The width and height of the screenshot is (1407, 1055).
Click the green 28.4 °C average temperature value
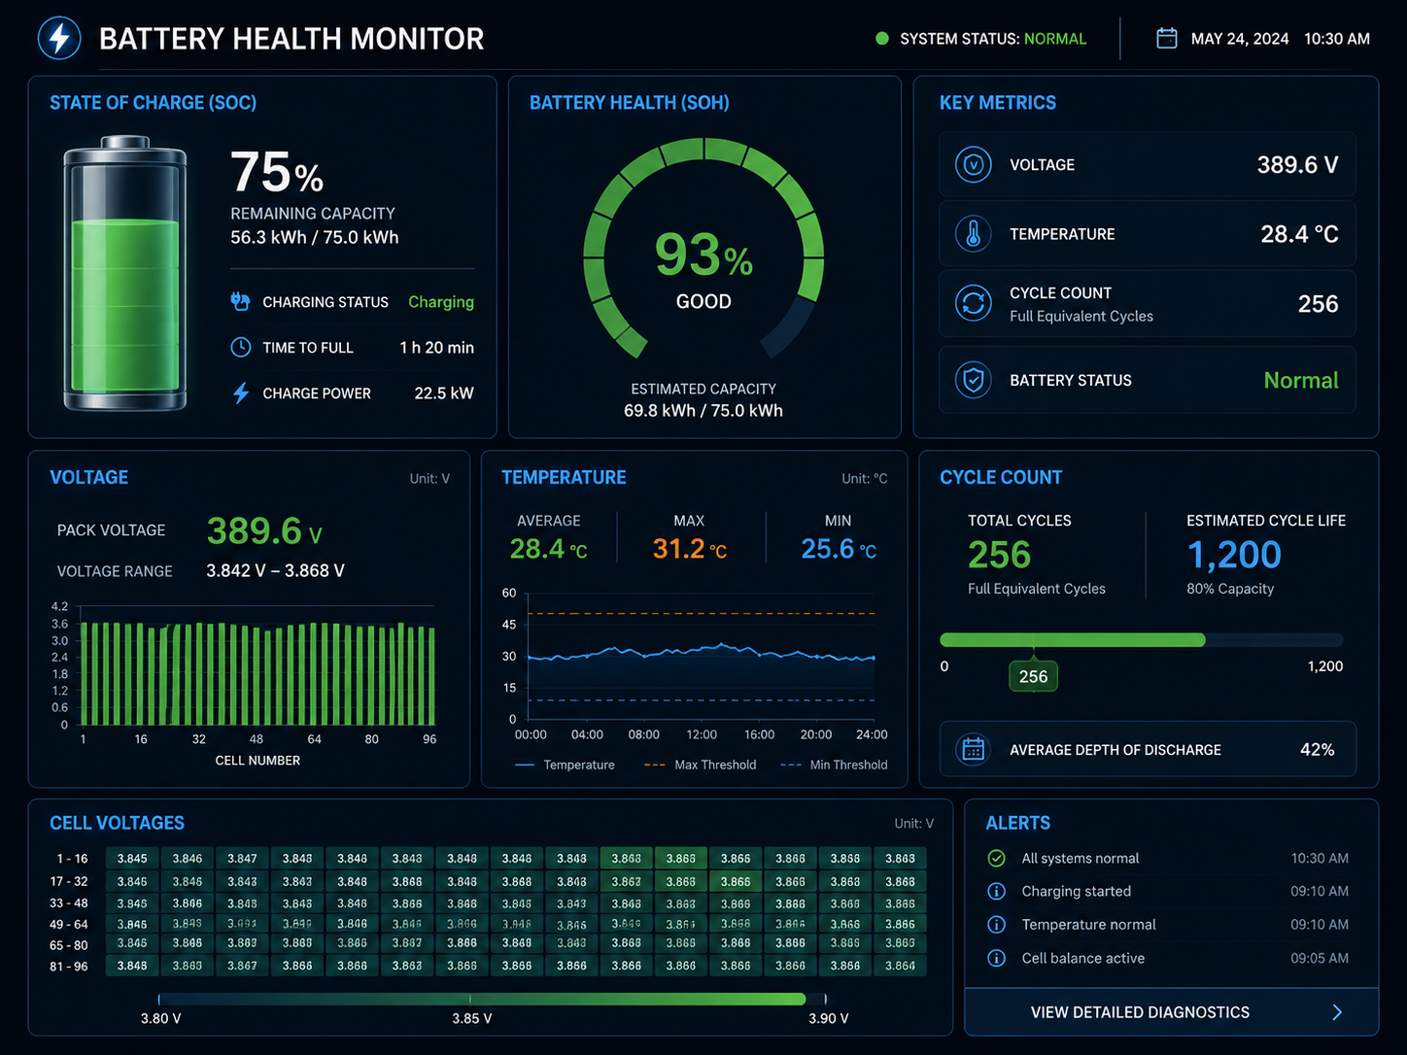tap(549, 550)
